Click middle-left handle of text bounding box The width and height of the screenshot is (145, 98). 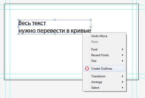tap(19, 27)
